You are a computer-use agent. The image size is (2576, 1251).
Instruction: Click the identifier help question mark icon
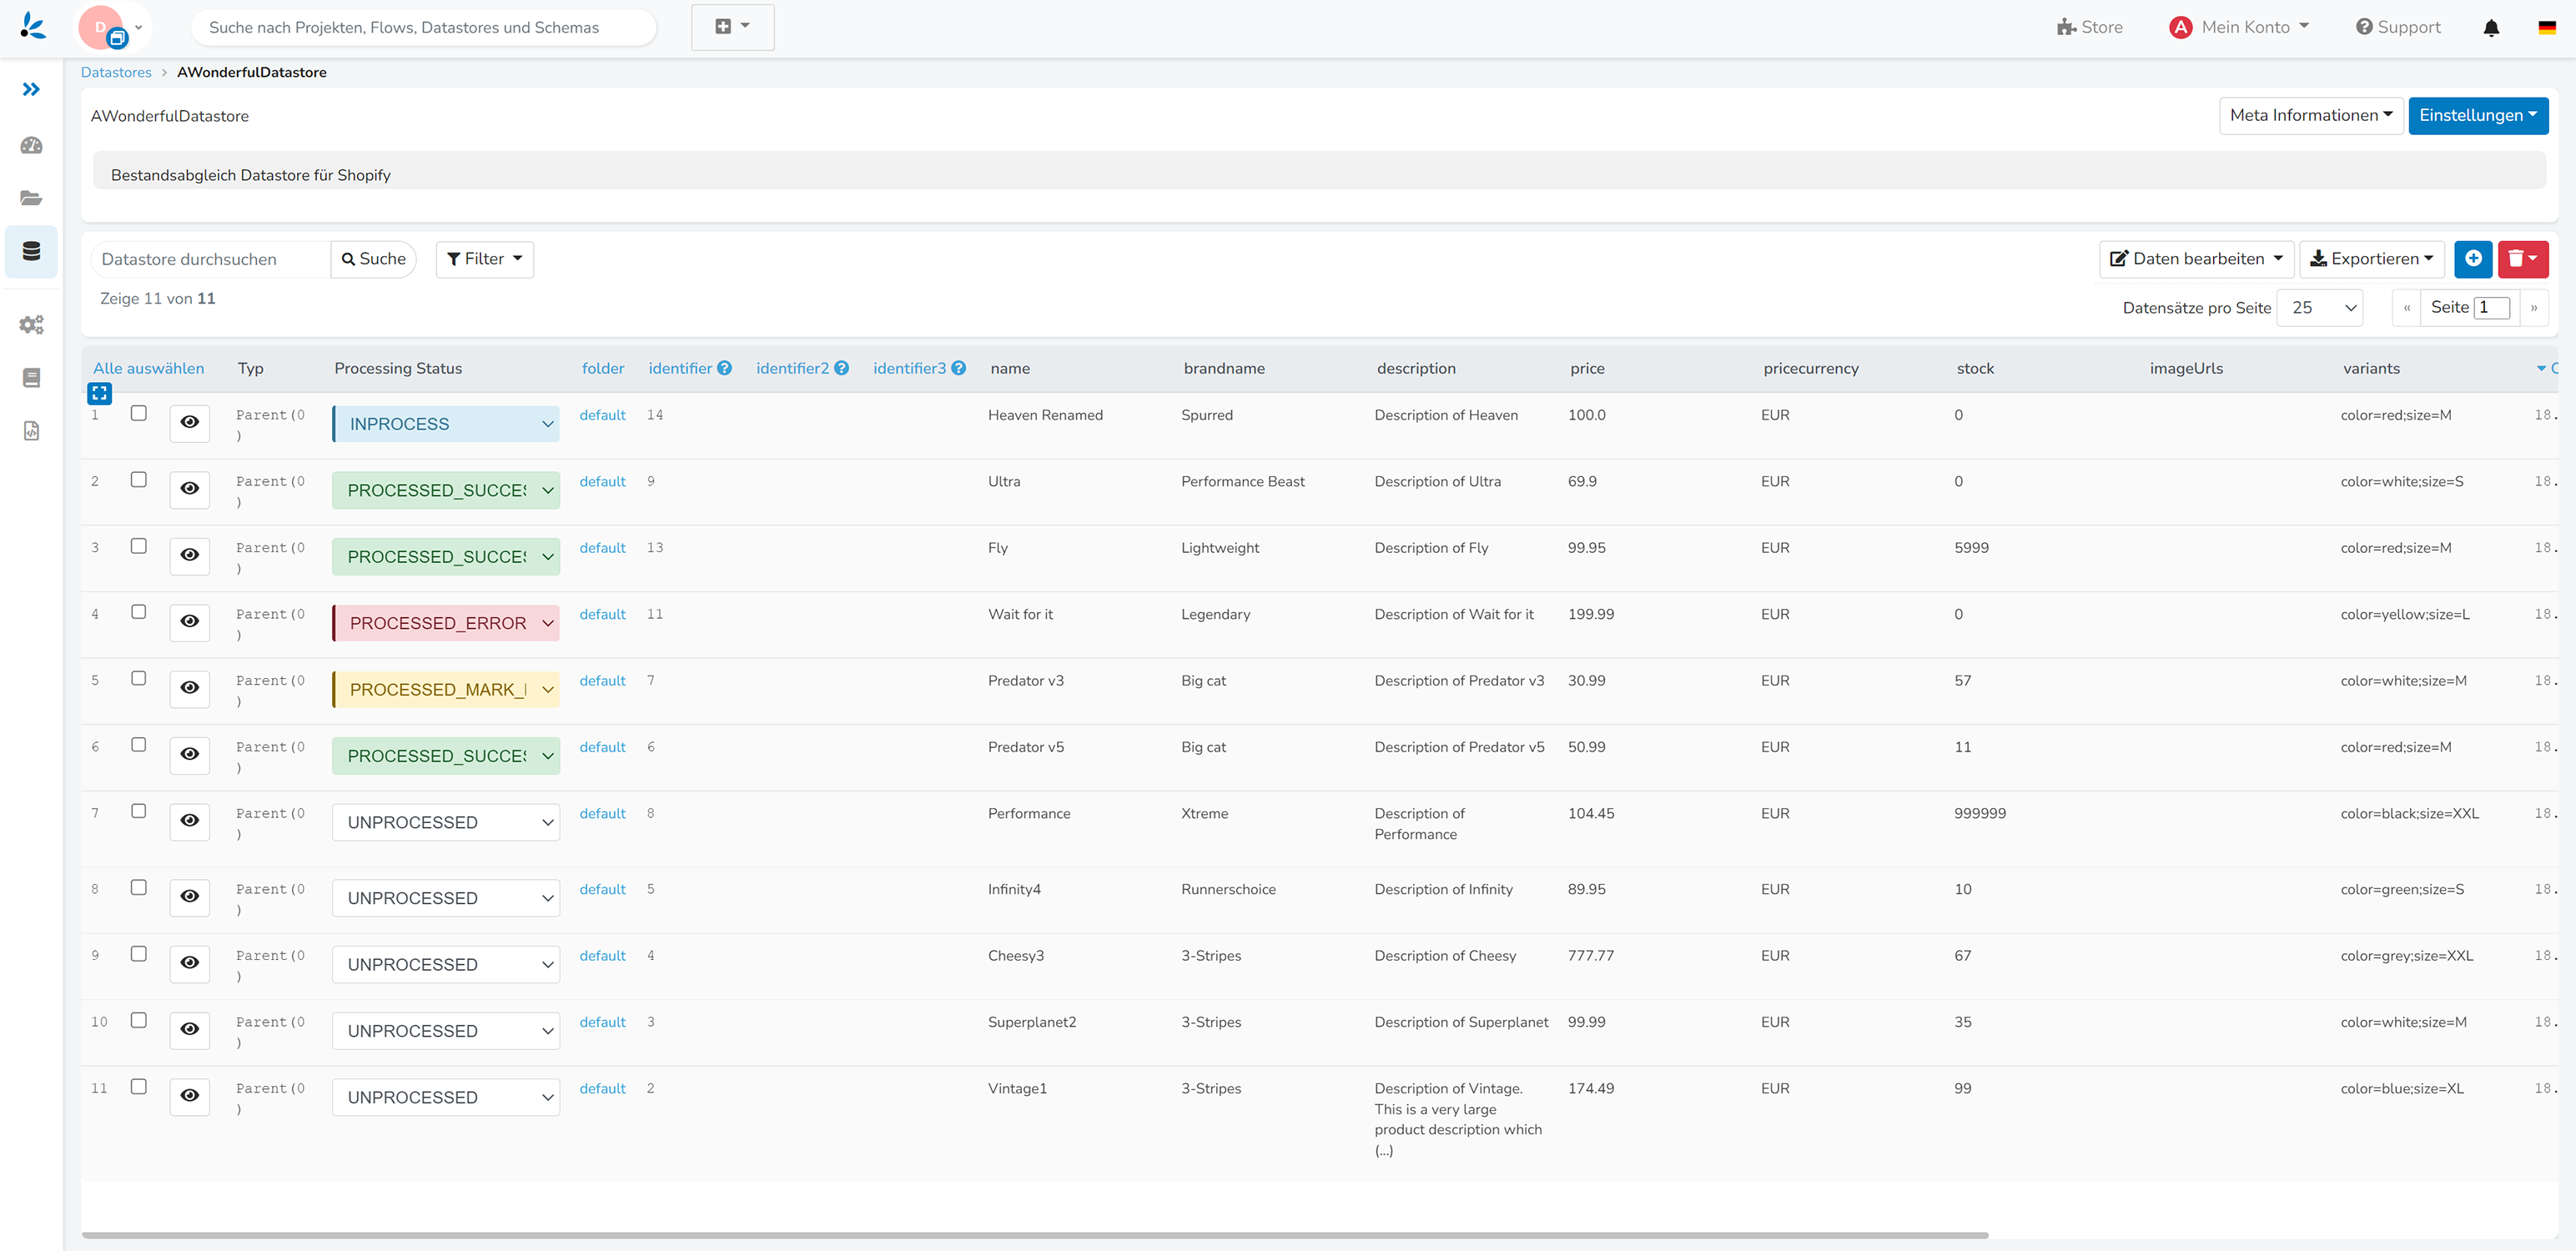click(725, 368)
